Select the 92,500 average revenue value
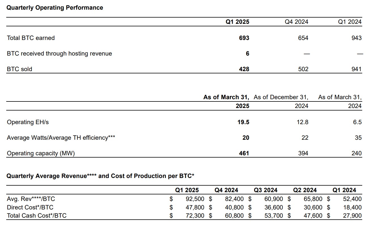Screen dimensions: 371x227 point(195,199)
